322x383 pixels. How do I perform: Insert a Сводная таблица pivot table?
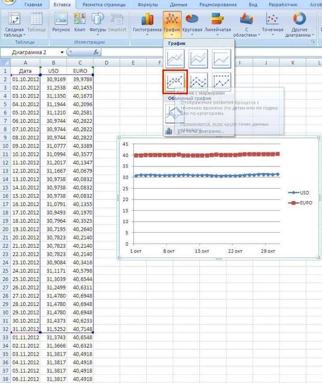click(x=14, y=25)
